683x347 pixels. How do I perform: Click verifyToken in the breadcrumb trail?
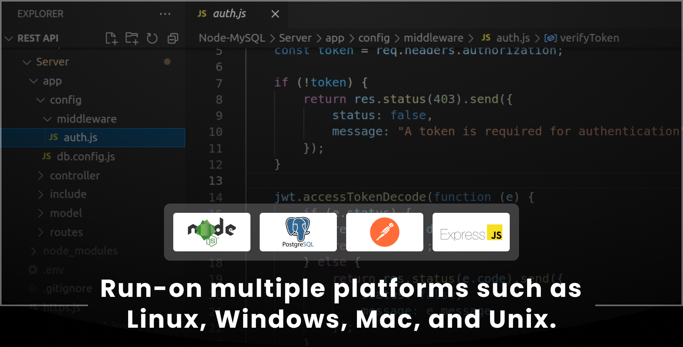click(x=590, y=38)
